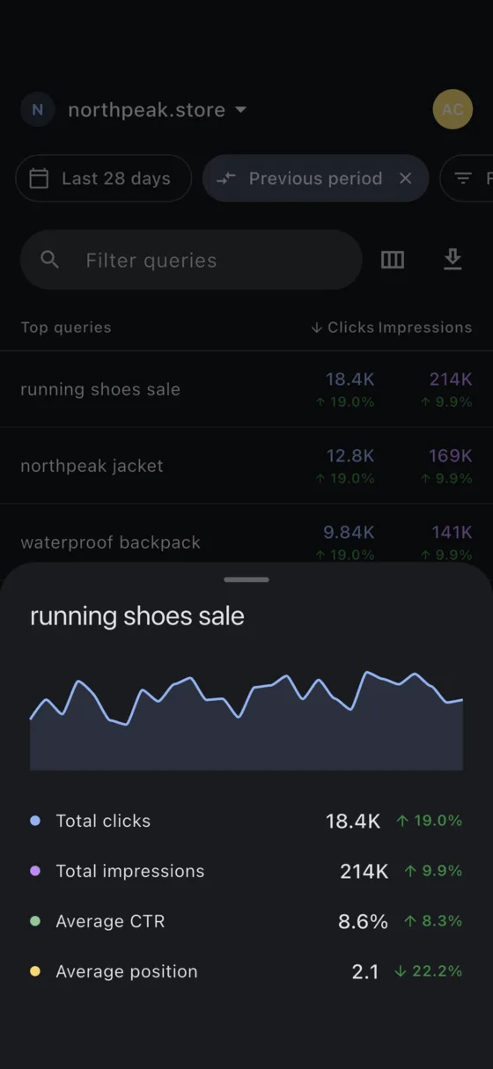Click the bottom sheet drag handle

(246, 579)
